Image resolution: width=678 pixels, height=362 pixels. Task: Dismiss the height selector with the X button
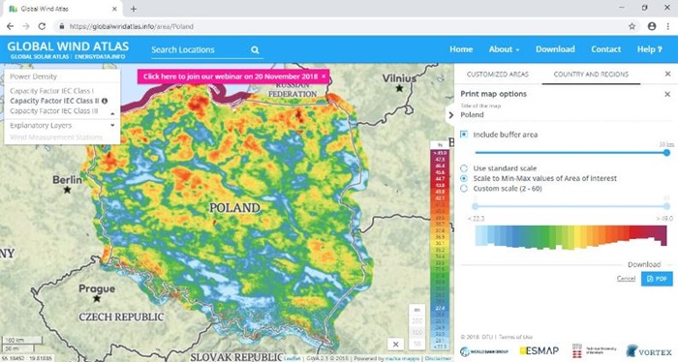point(395,345)
